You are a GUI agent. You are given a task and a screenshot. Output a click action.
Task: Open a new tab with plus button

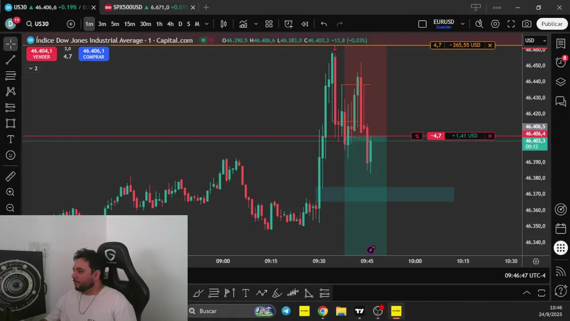[206, 8]
